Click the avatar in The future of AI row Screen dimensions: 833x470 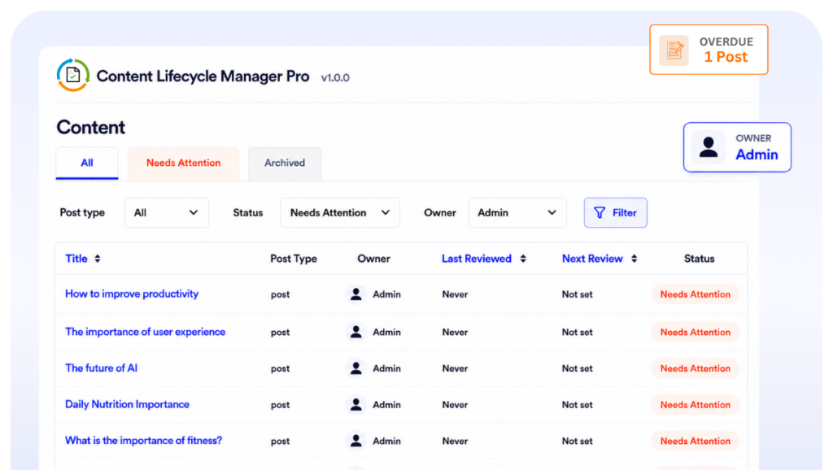(356, 368)
